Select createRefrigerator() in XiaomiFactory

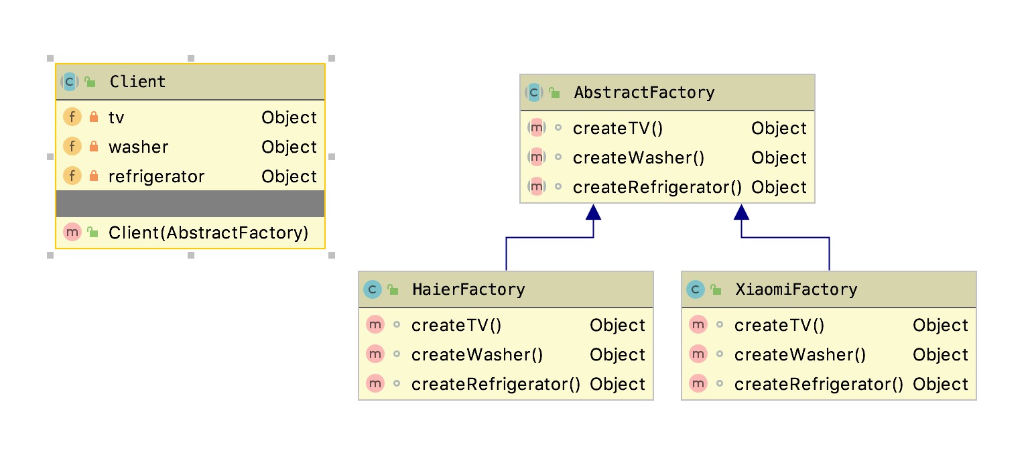(819, 384)
